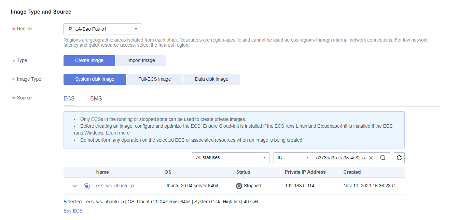Screen dimensions: 459x220
Task: Select System disk image type
Action: (x=95, y=79)
